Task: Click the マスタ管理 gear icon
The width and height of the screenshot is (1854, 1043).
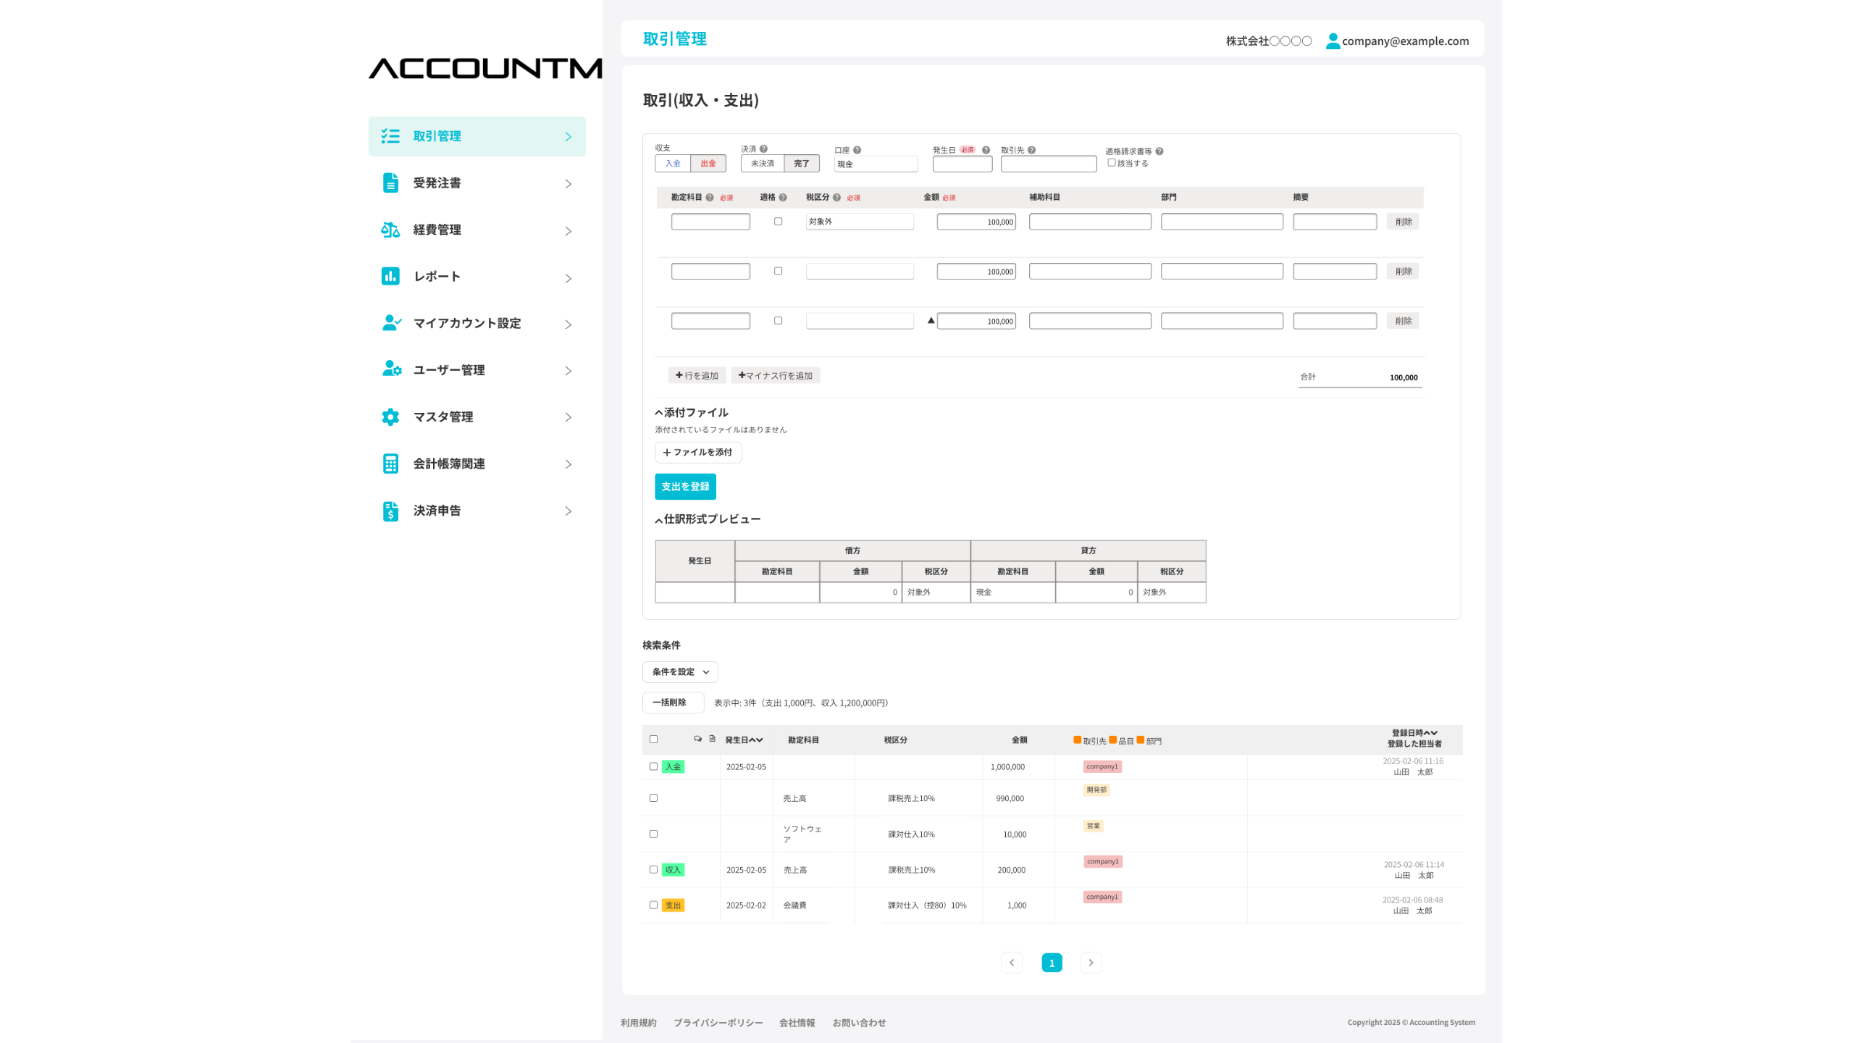Action: [x=390, y=416]
